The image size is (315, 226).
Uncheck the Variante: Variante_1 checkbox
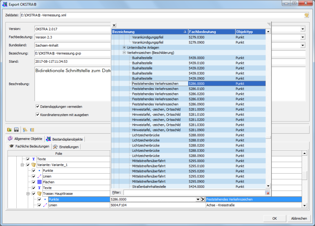pos(28,165)
